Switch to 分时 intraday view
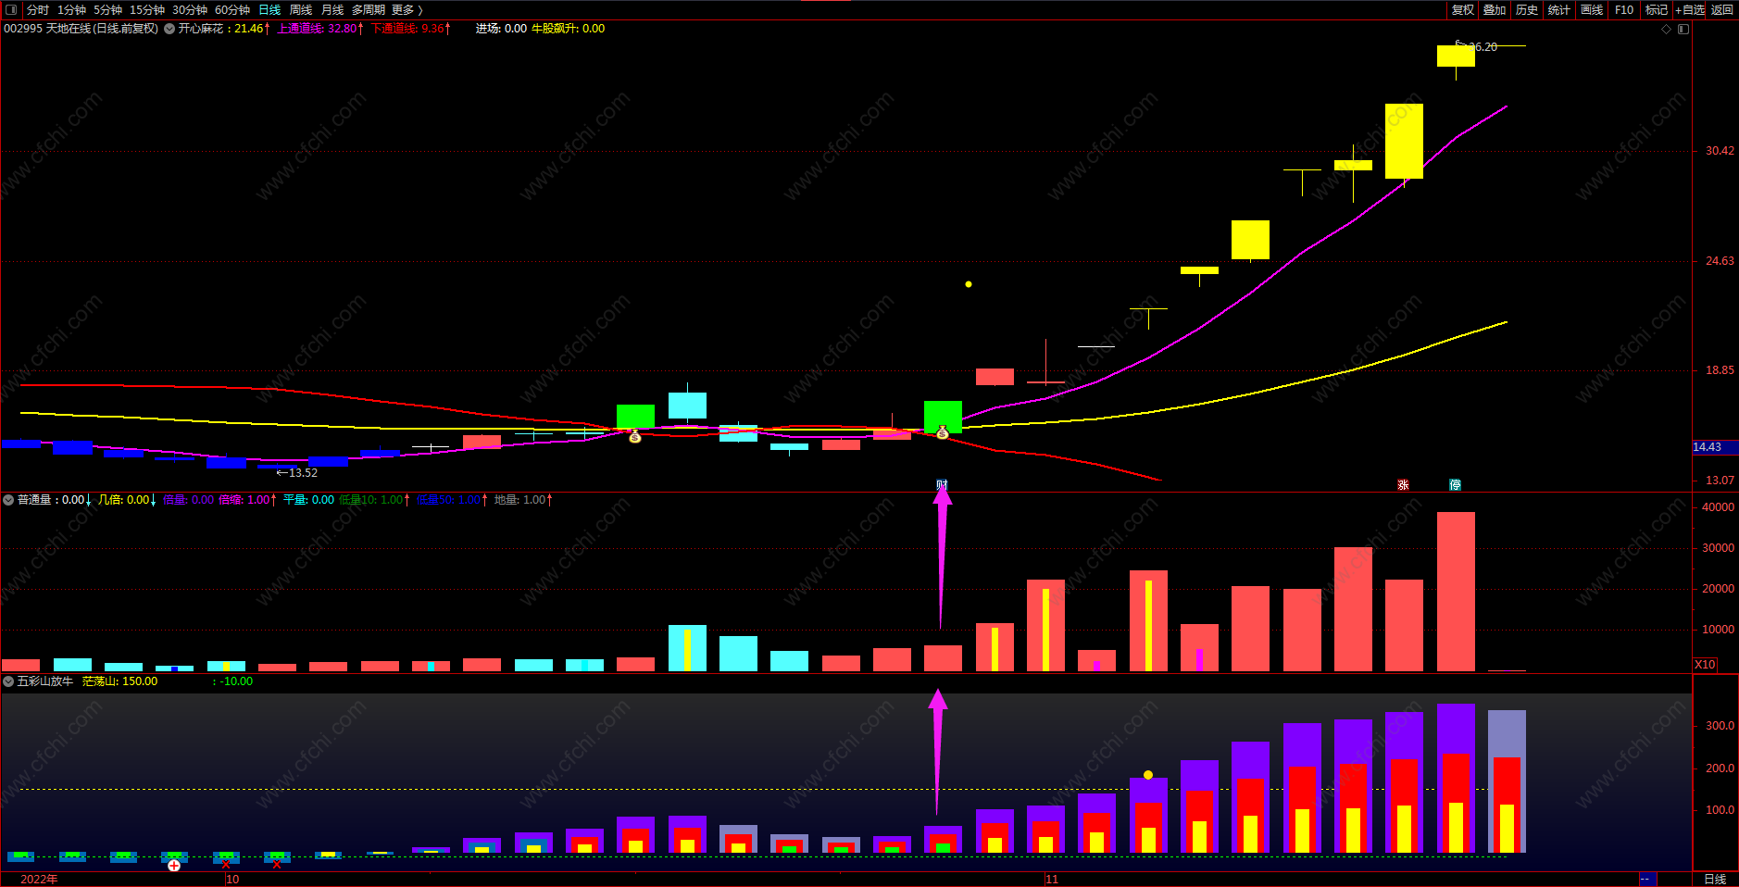1739x887 pixels. pos(38,10)
